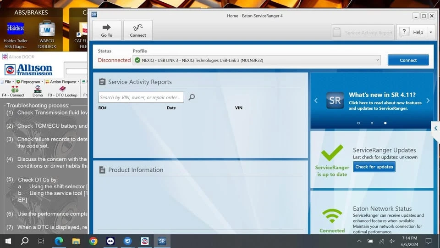Screen dimensions: 440x248
Task: Open Task View on the taskbar
Action: [41, 241]
